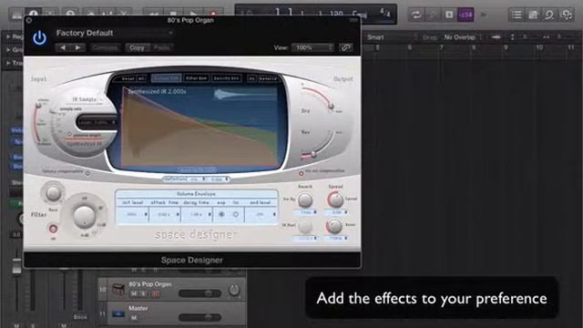The height and width of the screenshot is (328, 583).
Task: Turn the 80's Pop Organ pan knob
Action: [x=234, y=290]
